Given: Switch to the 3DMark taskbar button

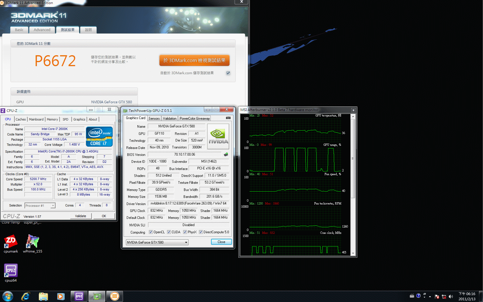Looking at the screenshot, I should 115,296.
